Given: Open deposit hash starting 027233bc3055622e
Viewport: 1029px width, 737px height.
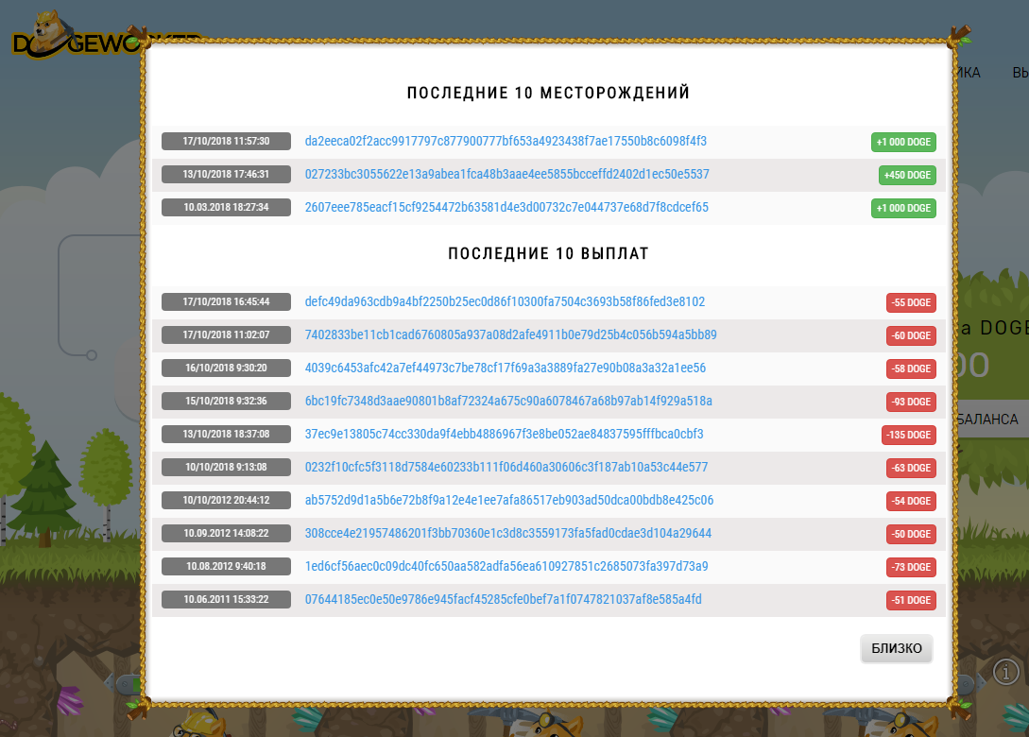Looking at the screenshot, I should [506, 175].
